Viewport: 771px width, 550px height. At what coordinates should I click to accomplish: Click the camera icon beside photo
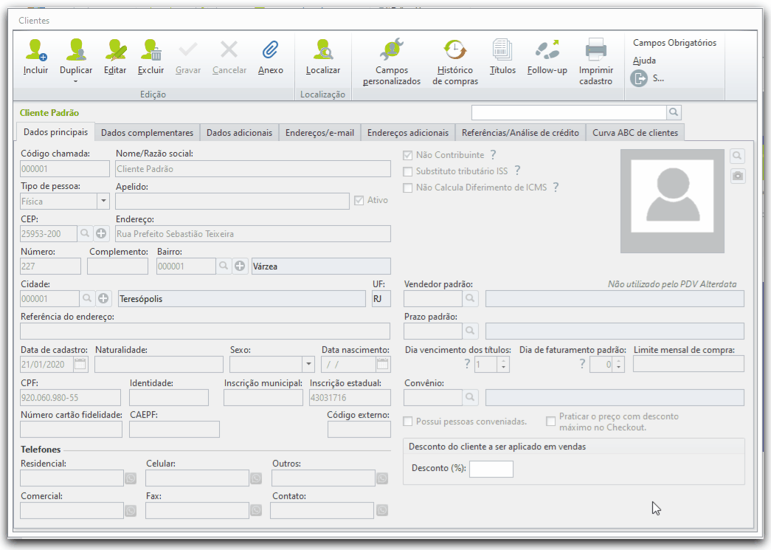[x=738, y=176]
